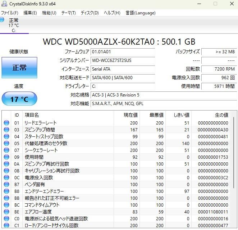Click status orb of row B8 エンドツーエンドエラー

6,191
